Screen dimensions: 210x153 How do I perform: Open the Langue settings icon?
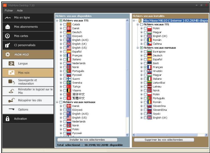tap(12, 64)
